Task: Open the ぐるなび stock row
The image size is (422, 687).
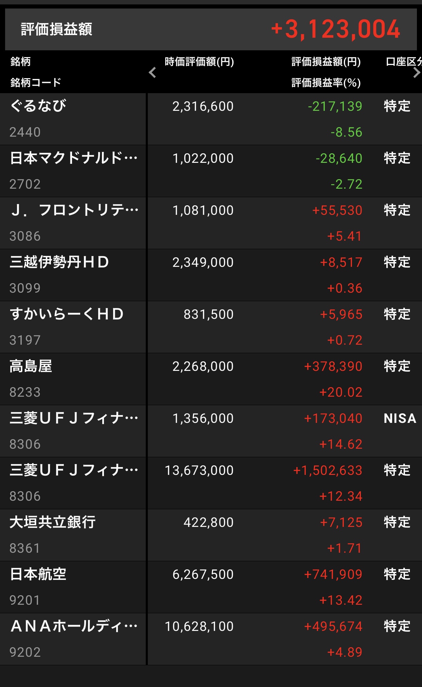Action: tap(38, 106)
